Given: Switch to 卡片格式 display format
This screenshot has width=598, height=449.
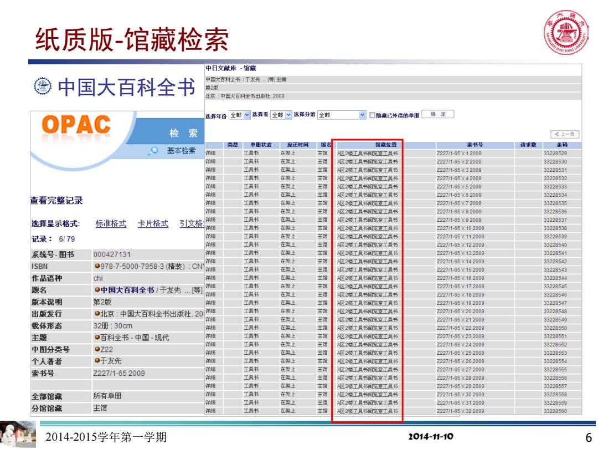Looking at the screenshot, I should pos(153,223).
